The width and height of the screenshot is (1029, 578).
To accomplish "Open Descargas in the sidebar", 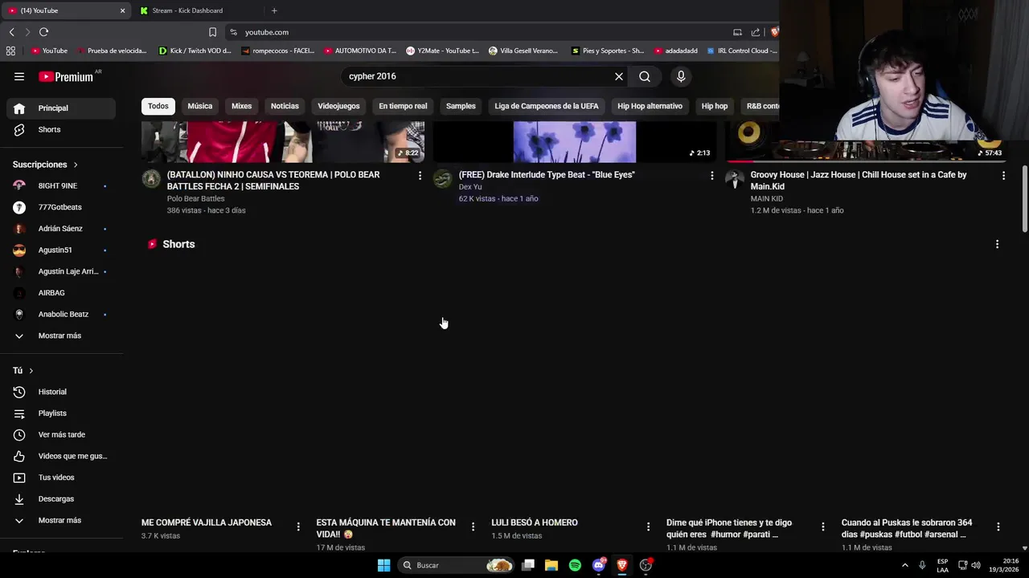I will [x=61, y=499].
